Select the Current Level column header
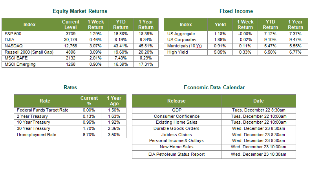This screenshot has width=311, height=171. [x=71, y=25]
